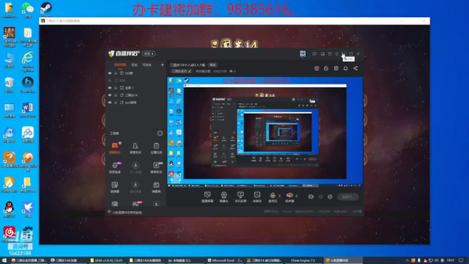
Task: Add a new scene with plus icon
Action: coord(162,65)
